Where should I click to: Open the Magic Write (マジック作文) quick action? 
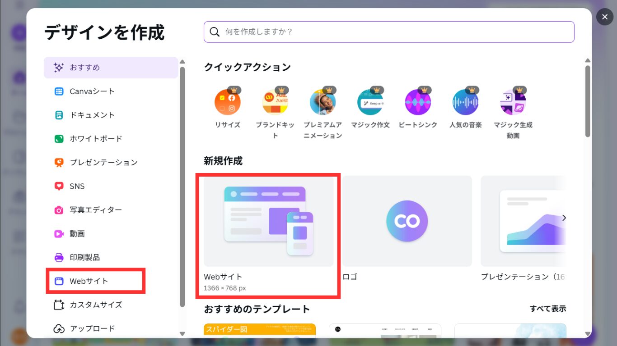coord(370,102)
